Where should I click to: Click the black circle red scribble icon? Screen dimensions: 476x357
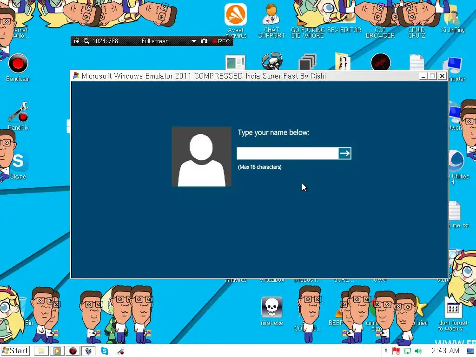click(381, 62)
